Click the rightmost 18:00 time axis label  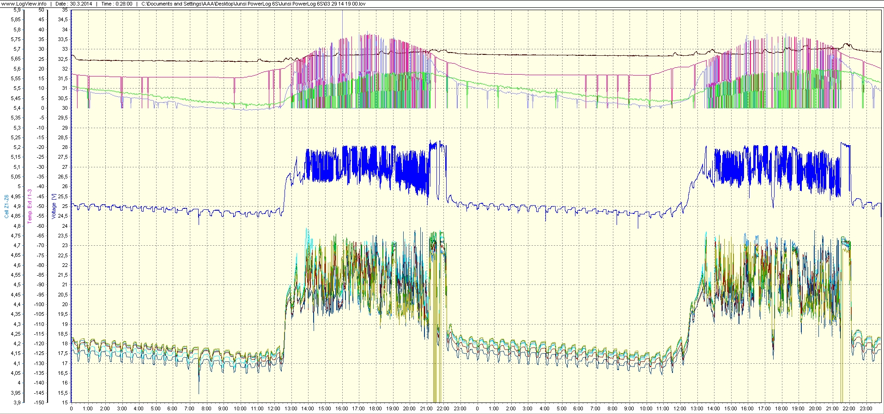[781, 408]
